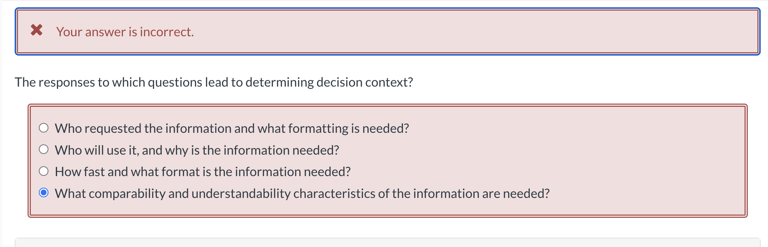Select the "Who requested the information" radio button
This screenshot has width=768, height=247.
point(44,128)
